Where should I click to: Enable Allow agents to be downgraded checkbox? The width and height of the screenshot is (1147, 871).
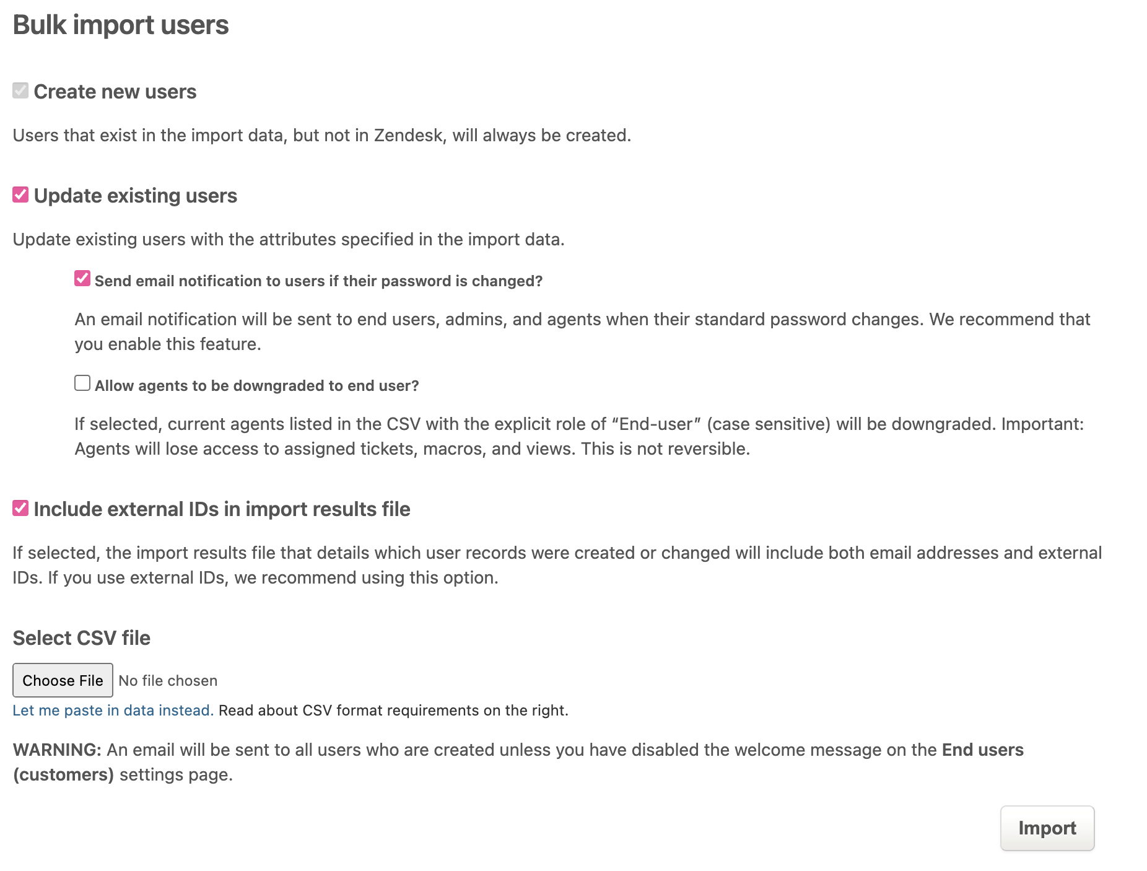click(82, 383)
